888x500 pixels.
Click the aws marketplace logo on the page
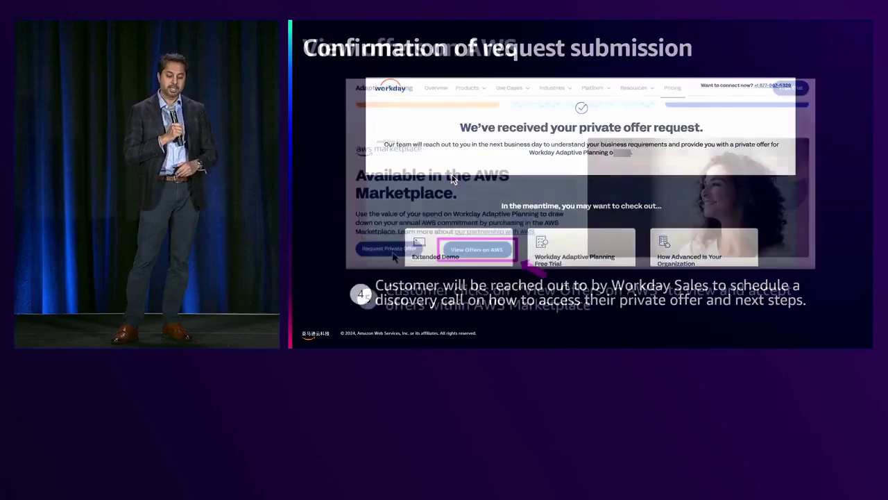388,149
